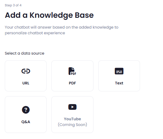This screenshot has height=139, width=163.
Task: Click the PDF file icon
Action: [x=72, y=71]
